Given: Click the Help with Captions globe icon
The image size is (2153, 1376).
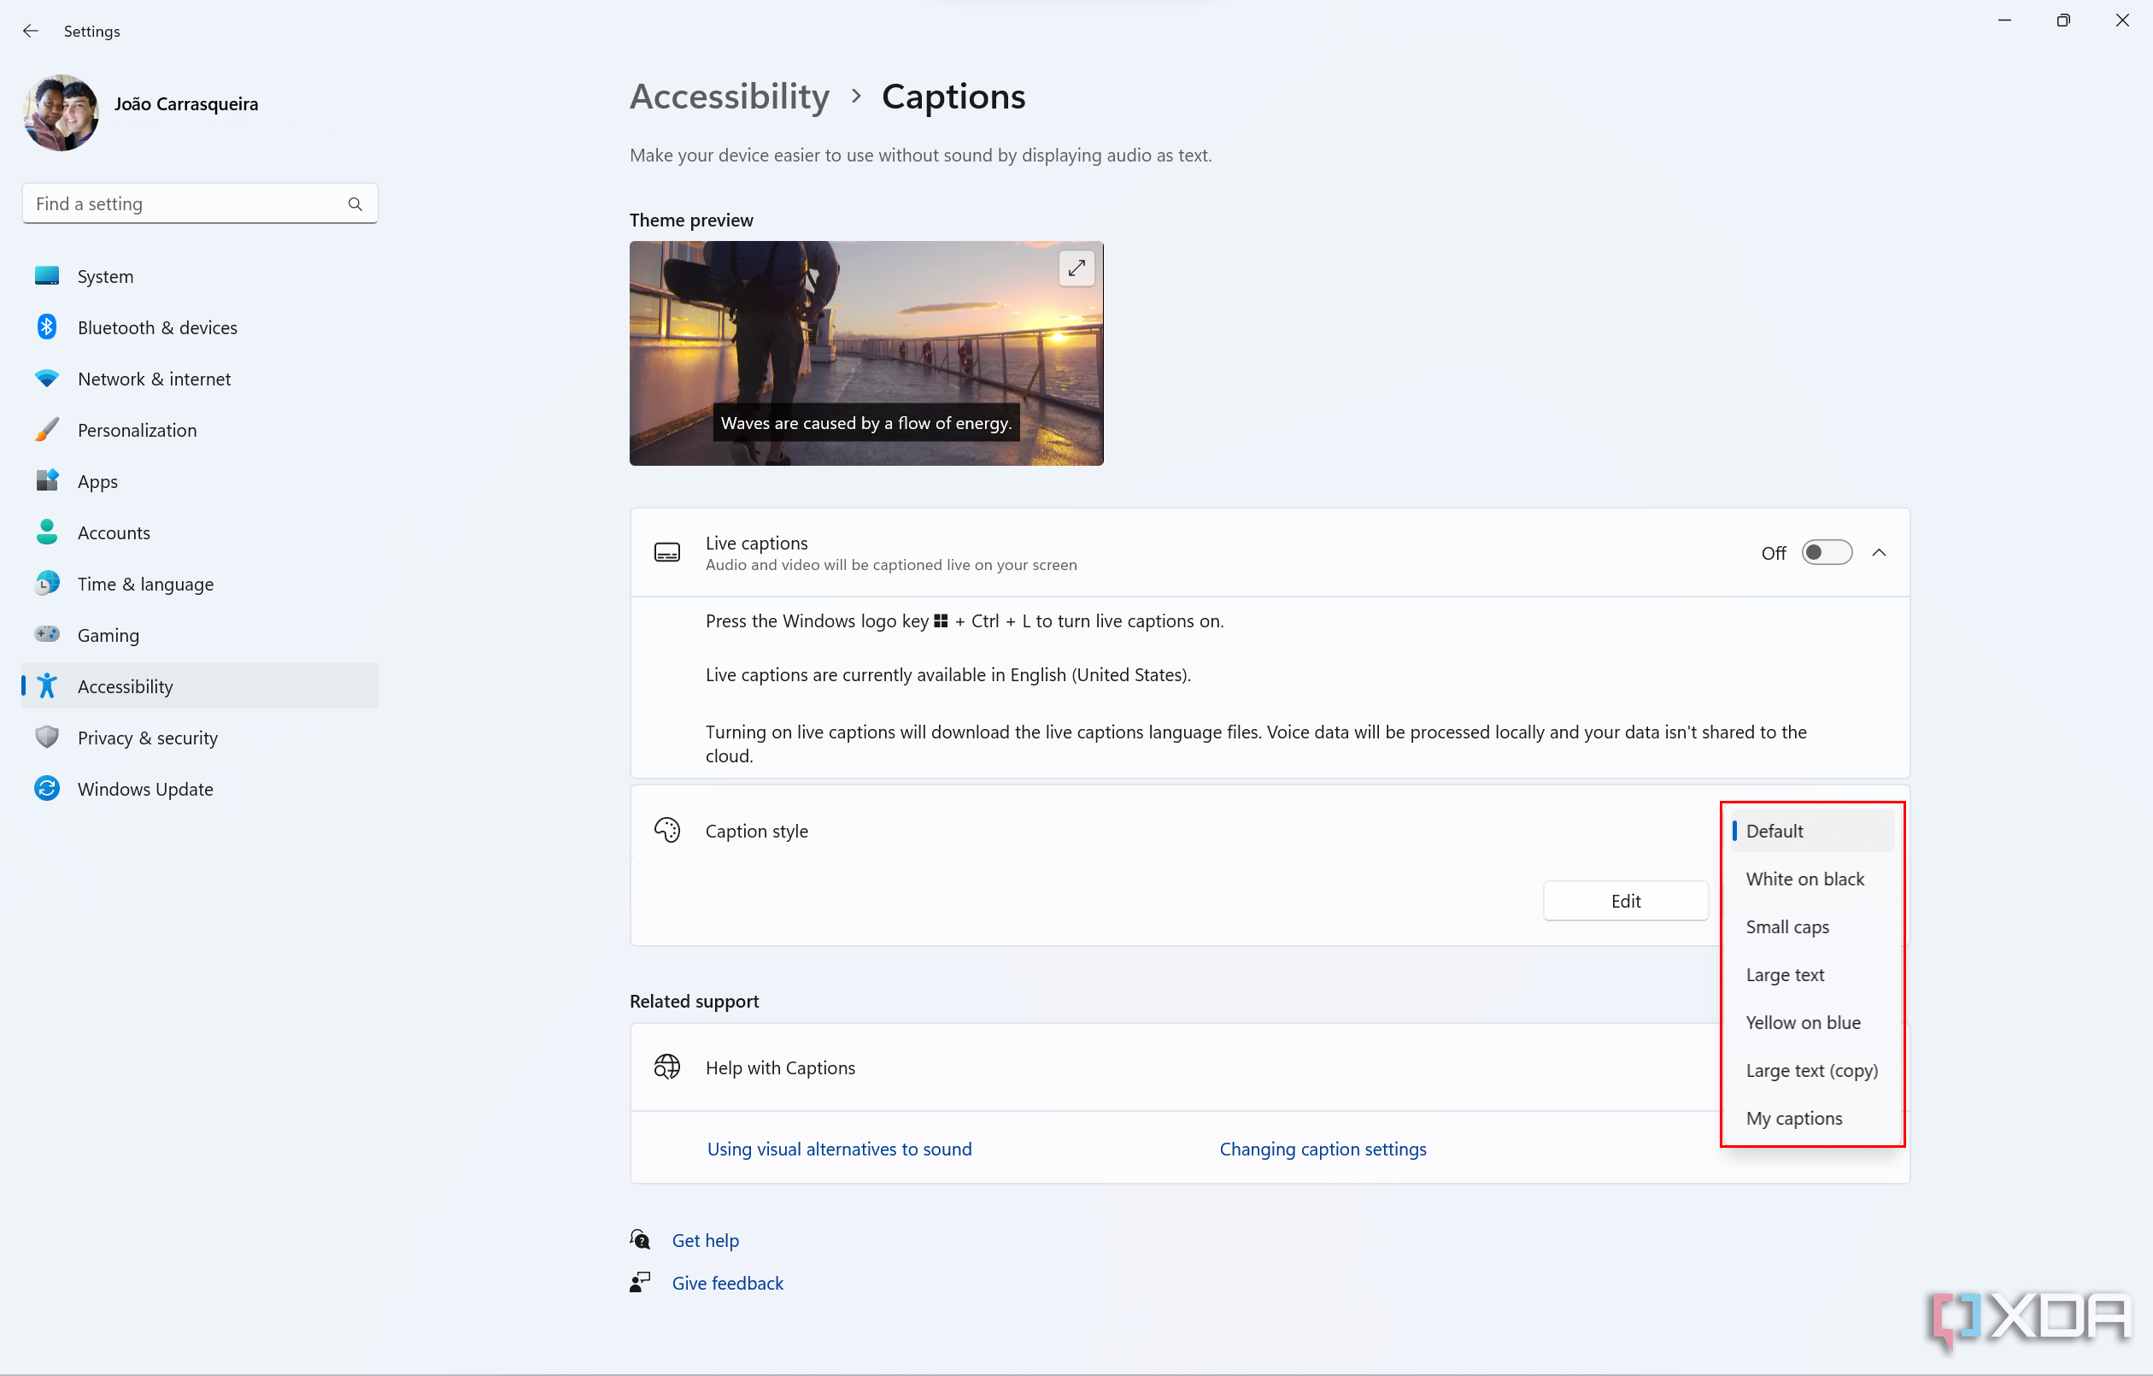Looking at the screenshot, I should coord(668,1067).
